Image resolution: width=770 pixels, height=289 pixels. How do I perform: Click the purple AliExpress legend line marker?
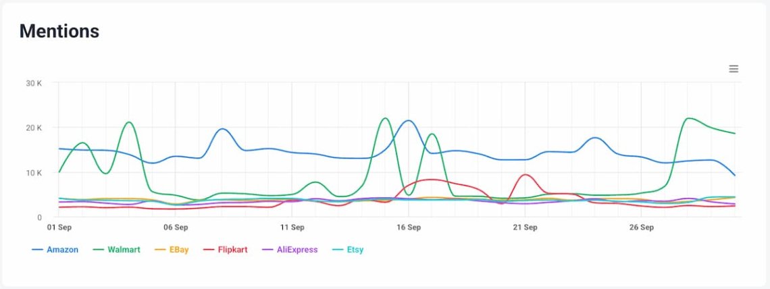click(x=267, y=250)
